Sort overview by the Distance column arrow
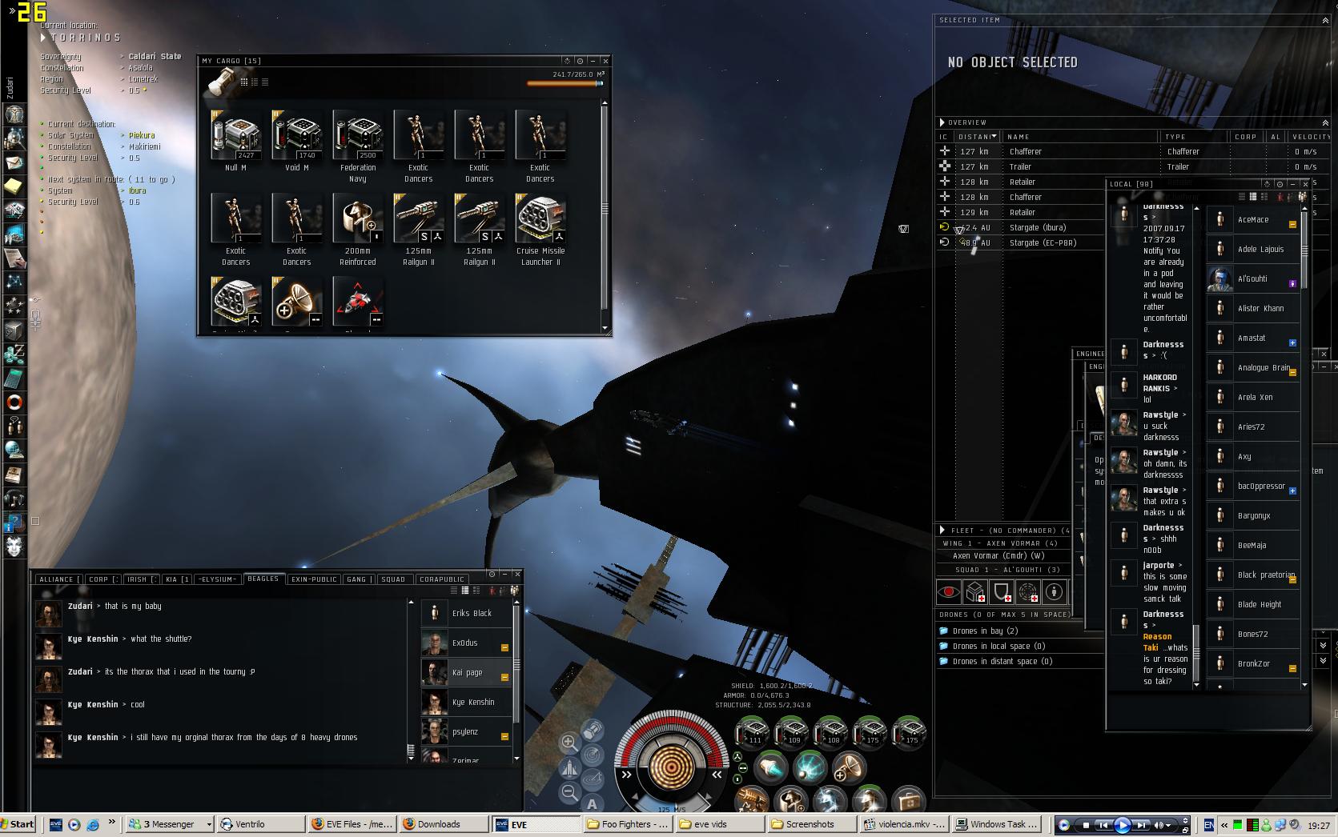 coord(994,137)
